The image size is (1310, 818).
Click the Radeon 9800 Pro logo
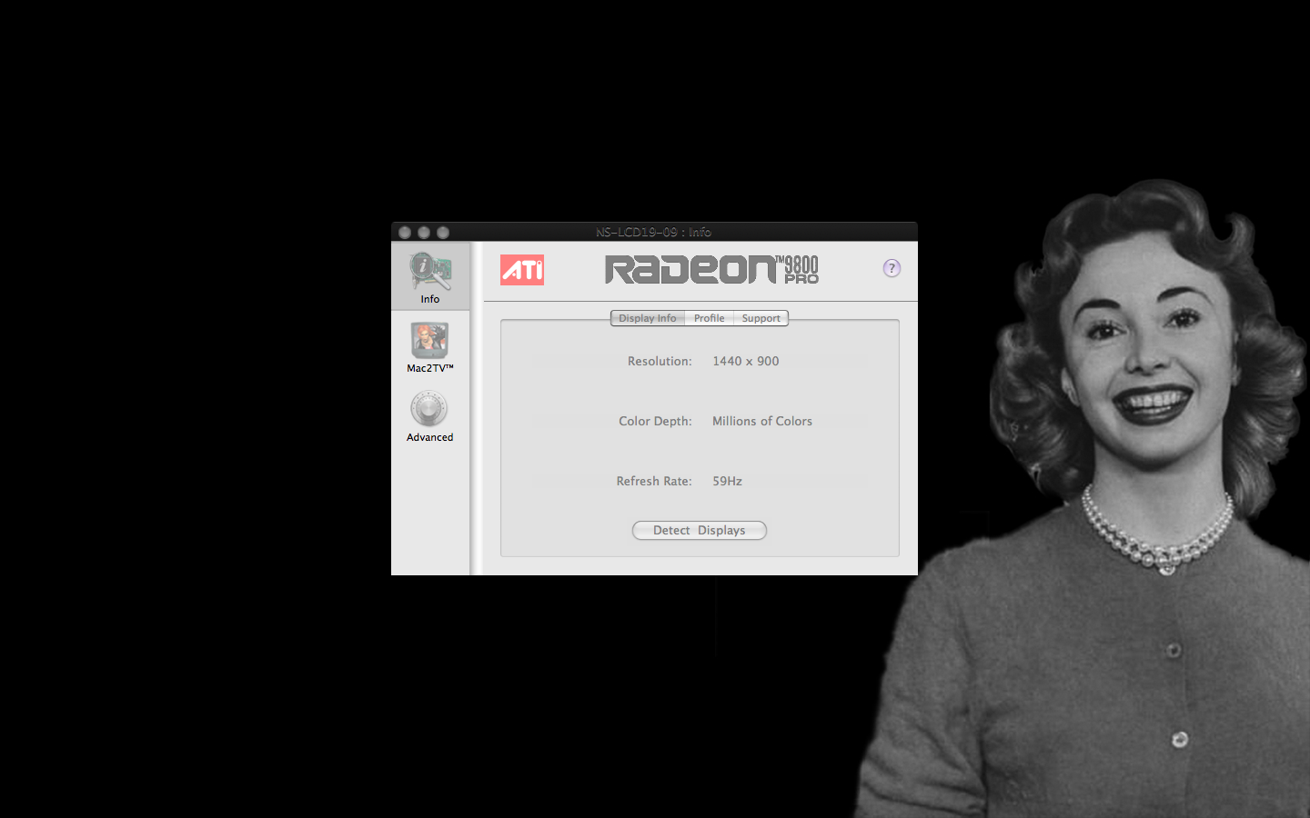(711, 269)
